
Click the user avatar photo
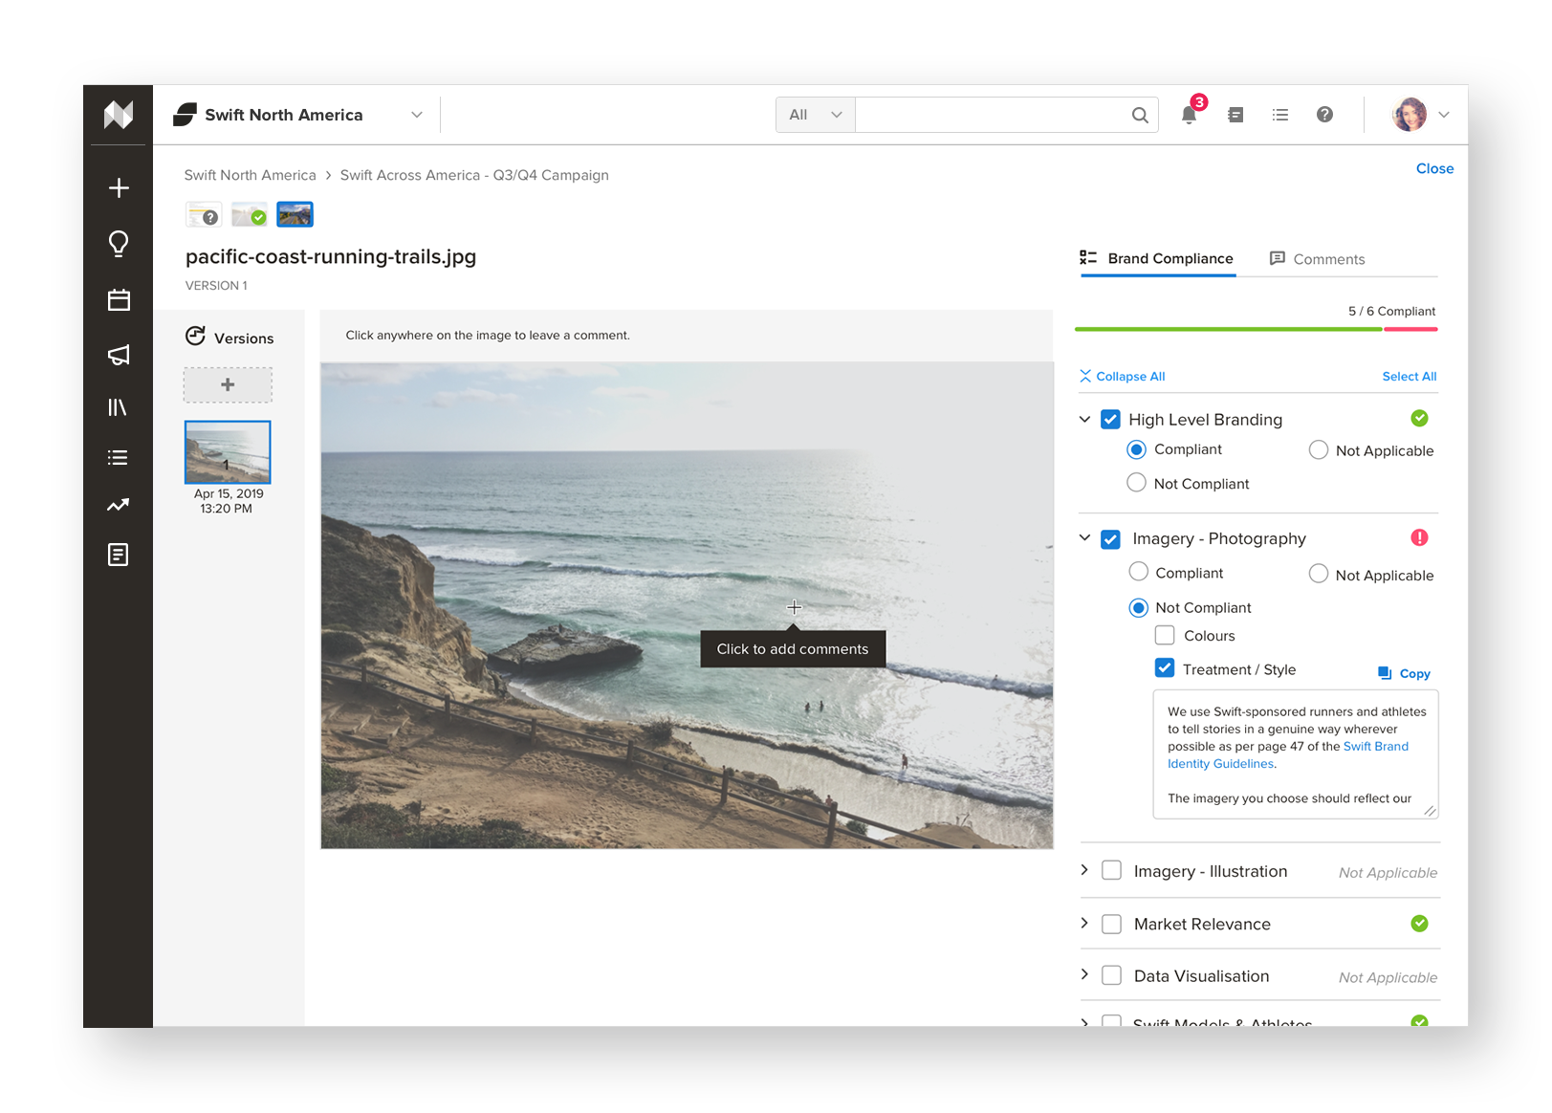click(x=1410, y=115)
